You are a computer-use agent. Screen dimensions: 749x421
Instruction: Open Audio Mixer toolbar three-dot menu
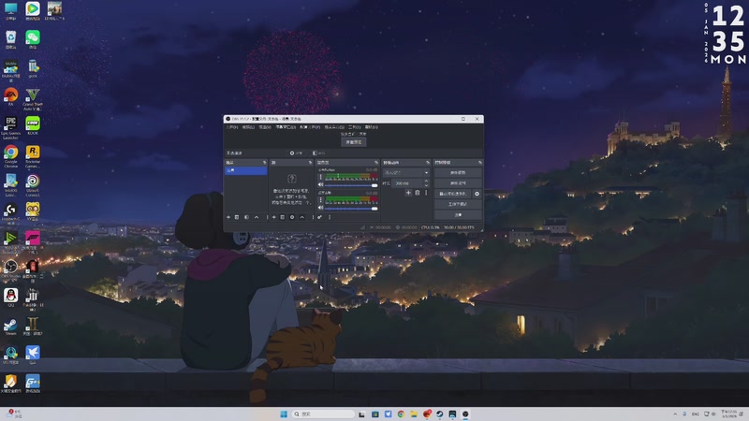point(330,217)
